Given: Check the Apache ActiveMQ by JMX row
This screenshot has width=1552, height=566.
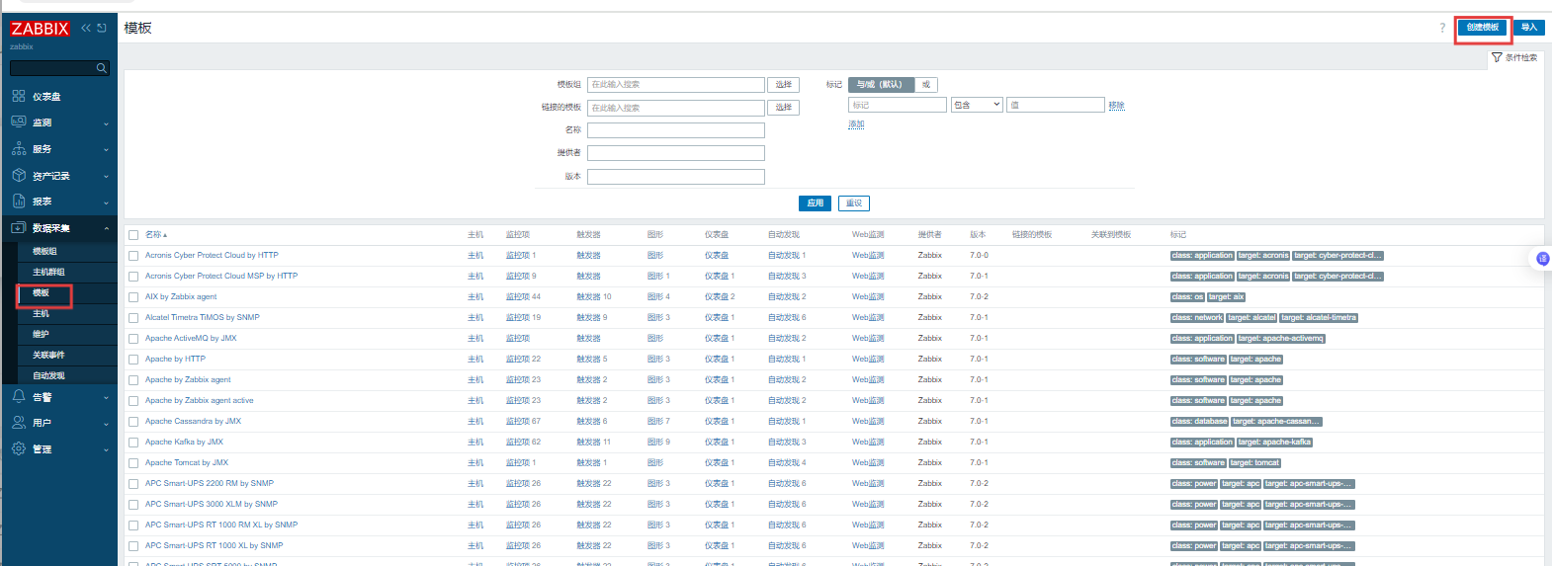Looking at the screenshot, I should coord(133,339).
